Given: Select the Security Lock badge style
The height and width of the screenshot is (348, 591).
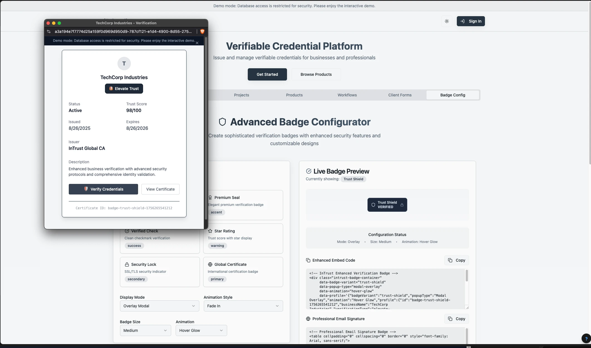Looking at the screenshot, I should click(160, 272).
